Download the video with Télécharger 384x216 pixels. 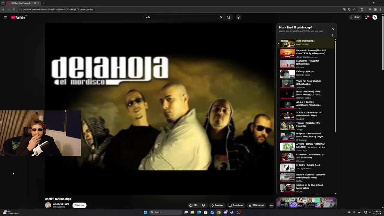tap(256, 205)
